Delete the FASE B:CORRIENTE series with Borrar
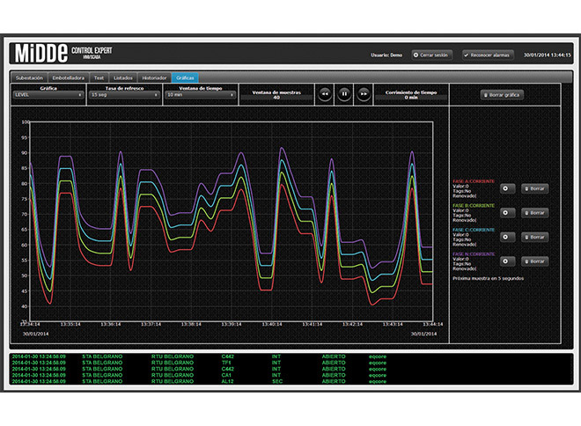Viewport: 581px width, 426px height. pos(534,212)
